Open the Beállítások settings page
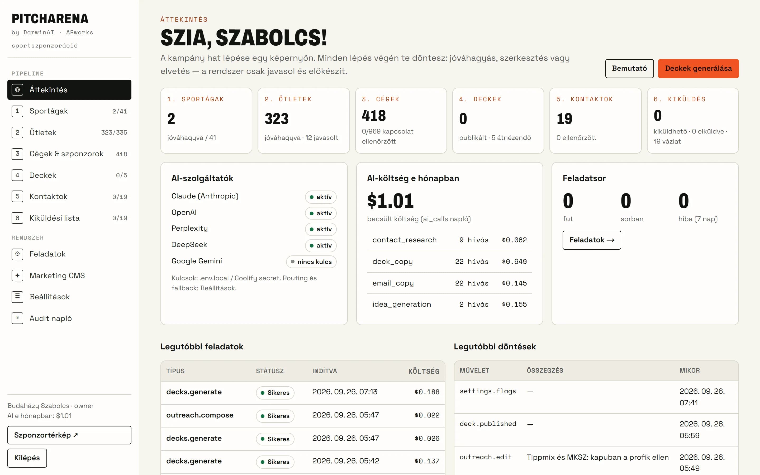This screenshot has height=475, width=760. coord(69,297)
